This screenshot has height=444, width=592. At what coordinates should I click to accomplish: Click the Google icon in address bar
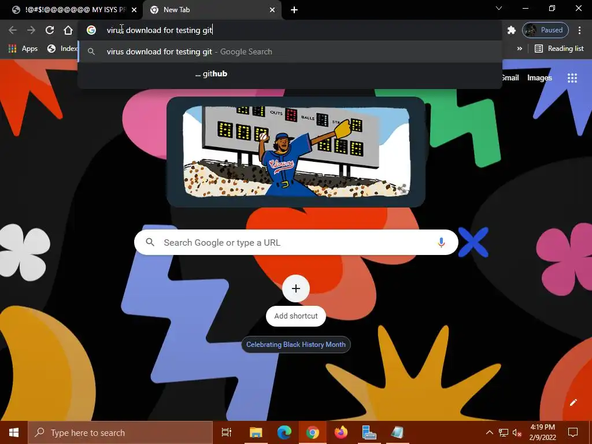tap(91, 30)
